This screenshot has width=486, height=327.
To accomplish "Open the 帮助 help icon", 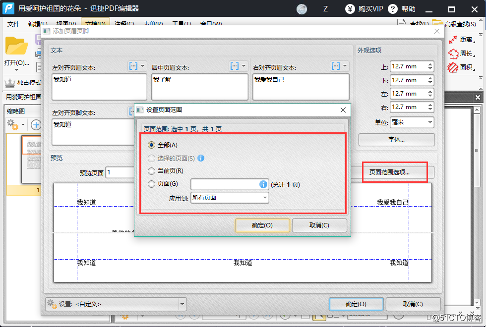I will coord(393,9).
